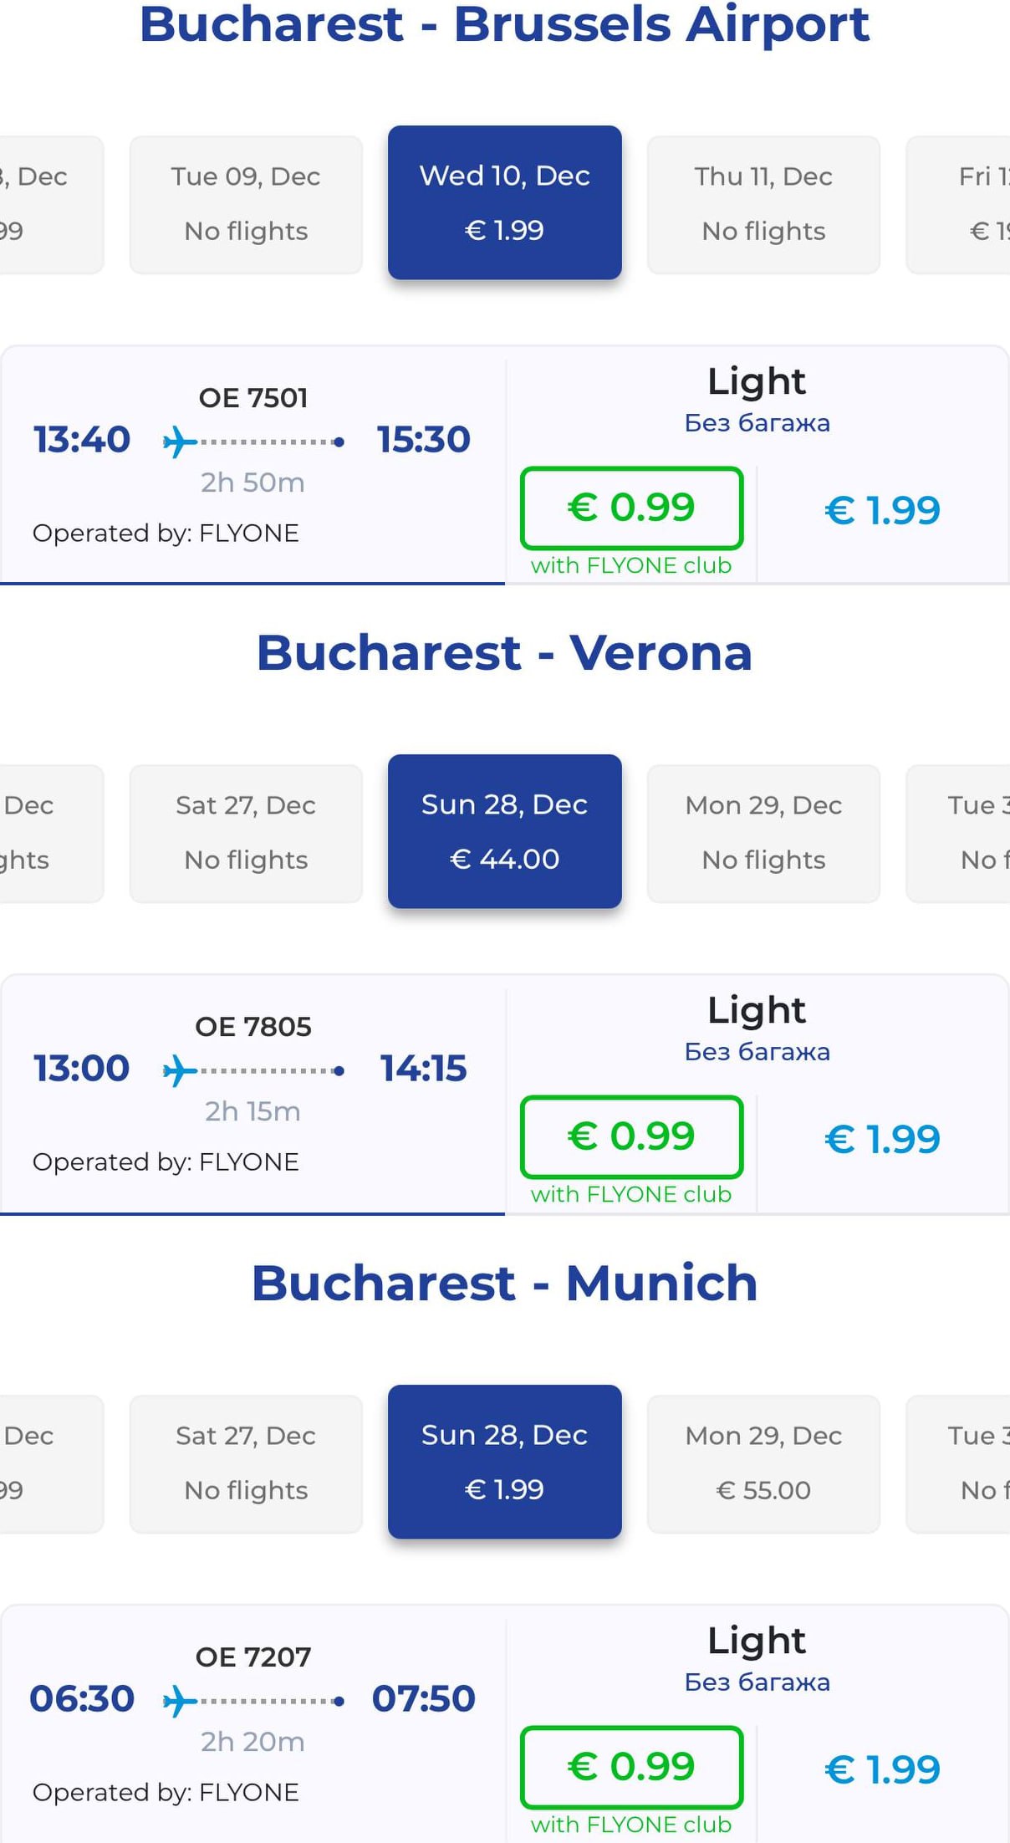Select Thu 11, Dec for Brussels route
The image size is (1010, 1843).
tap(763, 203)
